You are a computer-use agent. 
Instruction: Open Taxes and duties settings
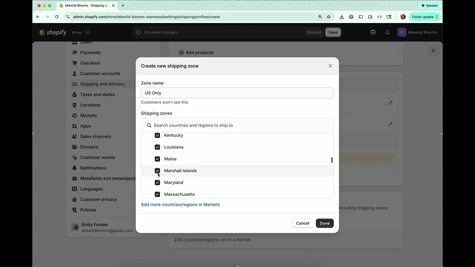[x=98, y=95]
